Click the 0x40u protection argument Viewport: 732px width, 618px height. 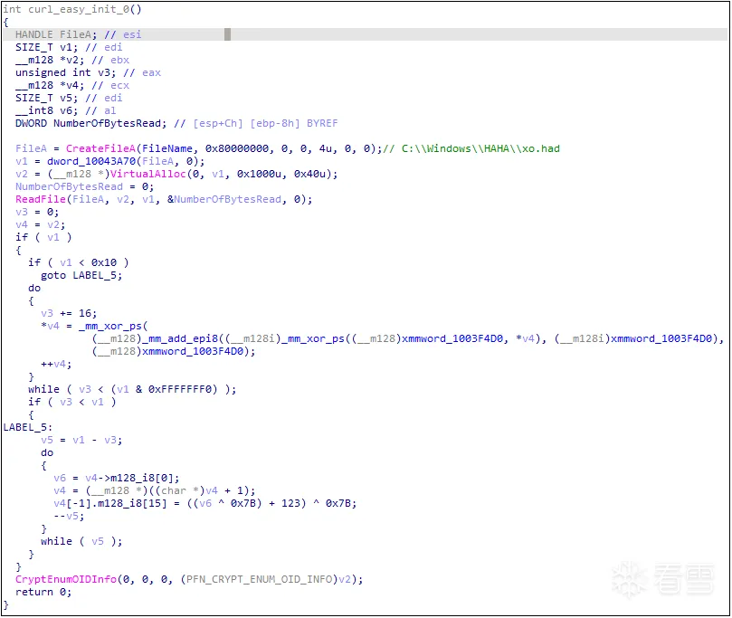click(309, 174)
